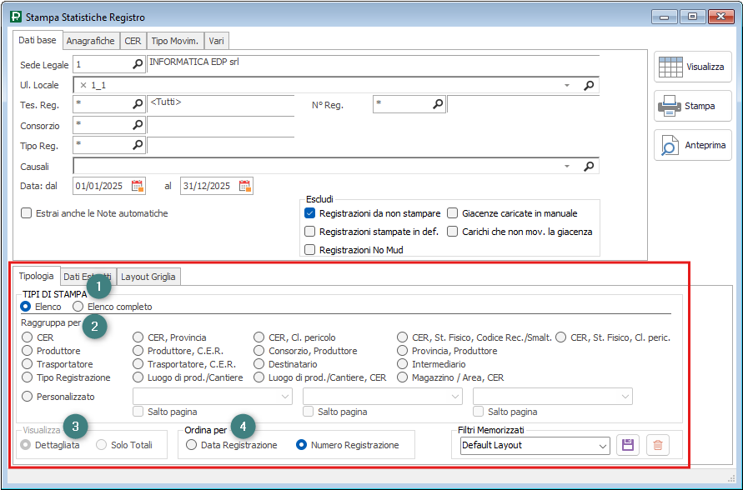
Task: Click the magnifier icon in Ul. Locale row
Action: [589, 85]
